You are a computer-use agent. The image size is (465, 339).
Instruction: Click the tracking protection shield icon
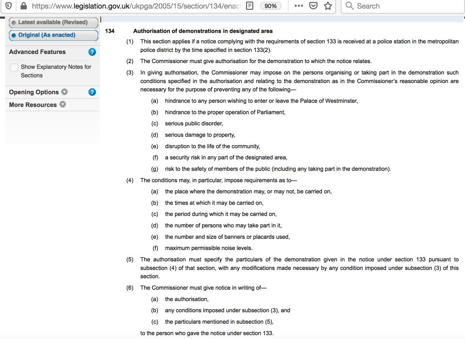click(x=8, y=6)
